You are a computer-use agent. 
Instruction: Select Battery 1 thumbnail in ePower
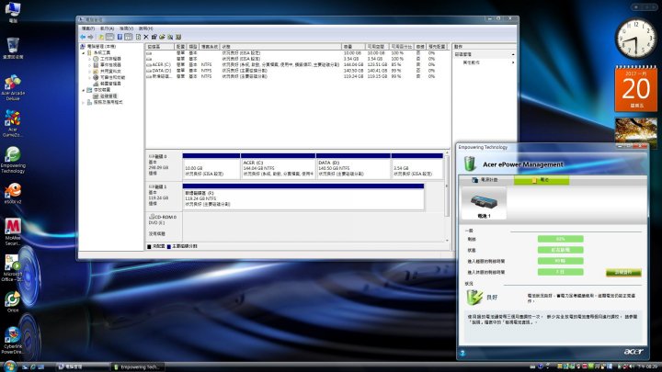[484, 204]
